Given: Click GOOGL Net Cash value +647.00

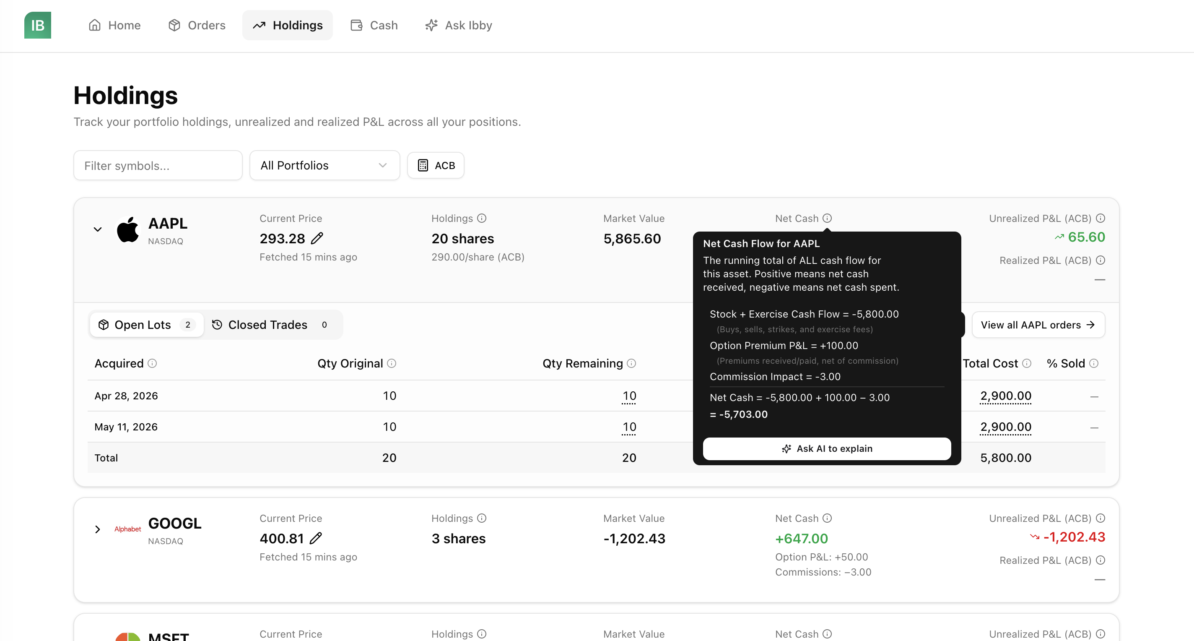Looking at the screenshot, I should [802, 539].
